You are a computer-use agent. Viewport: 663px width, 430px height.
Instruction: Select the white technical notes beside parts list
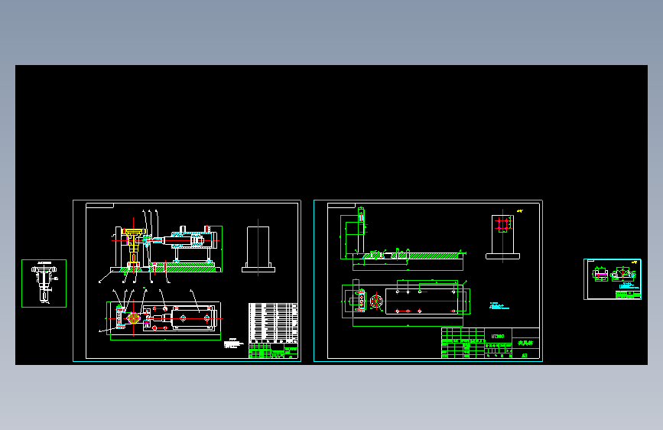233,344
